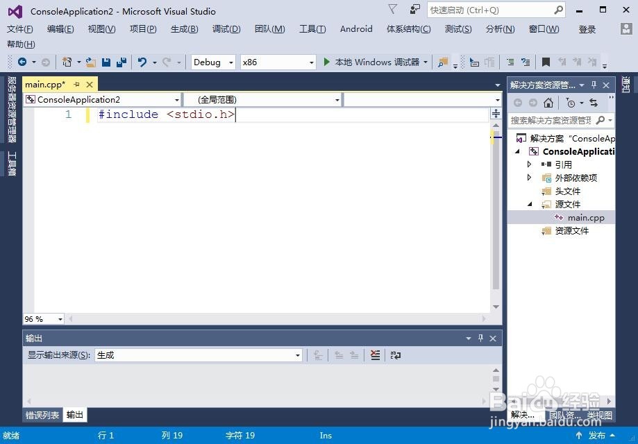This screenshot has height=444, width=638.
Task: Open the 96 % zoom level dropdown
Action: [x=60, y=319]
